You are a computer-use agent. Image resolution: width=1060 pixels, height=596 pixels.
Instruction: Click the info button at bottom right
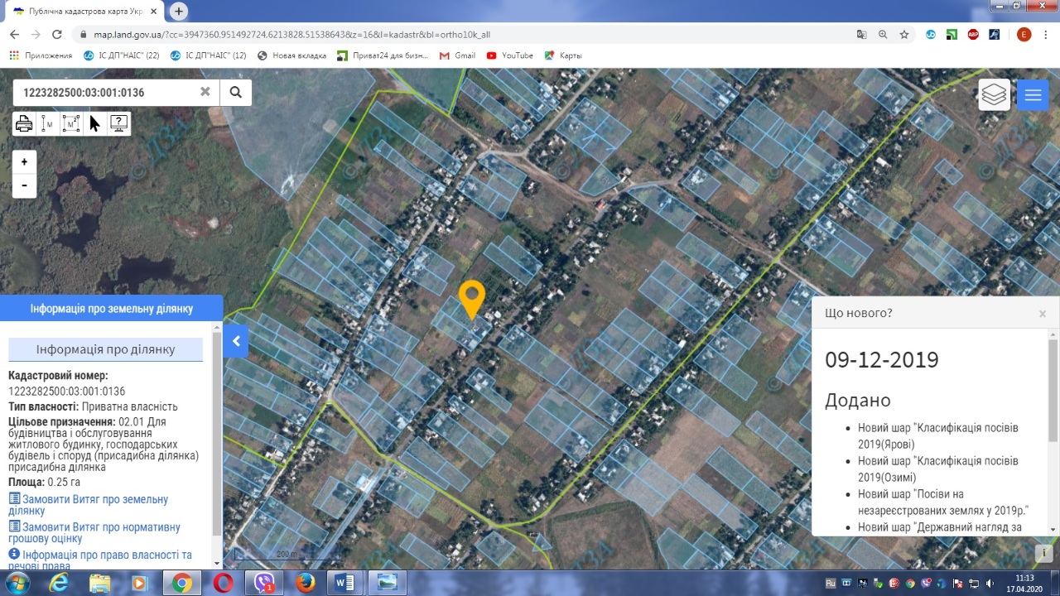(1045, 552)
